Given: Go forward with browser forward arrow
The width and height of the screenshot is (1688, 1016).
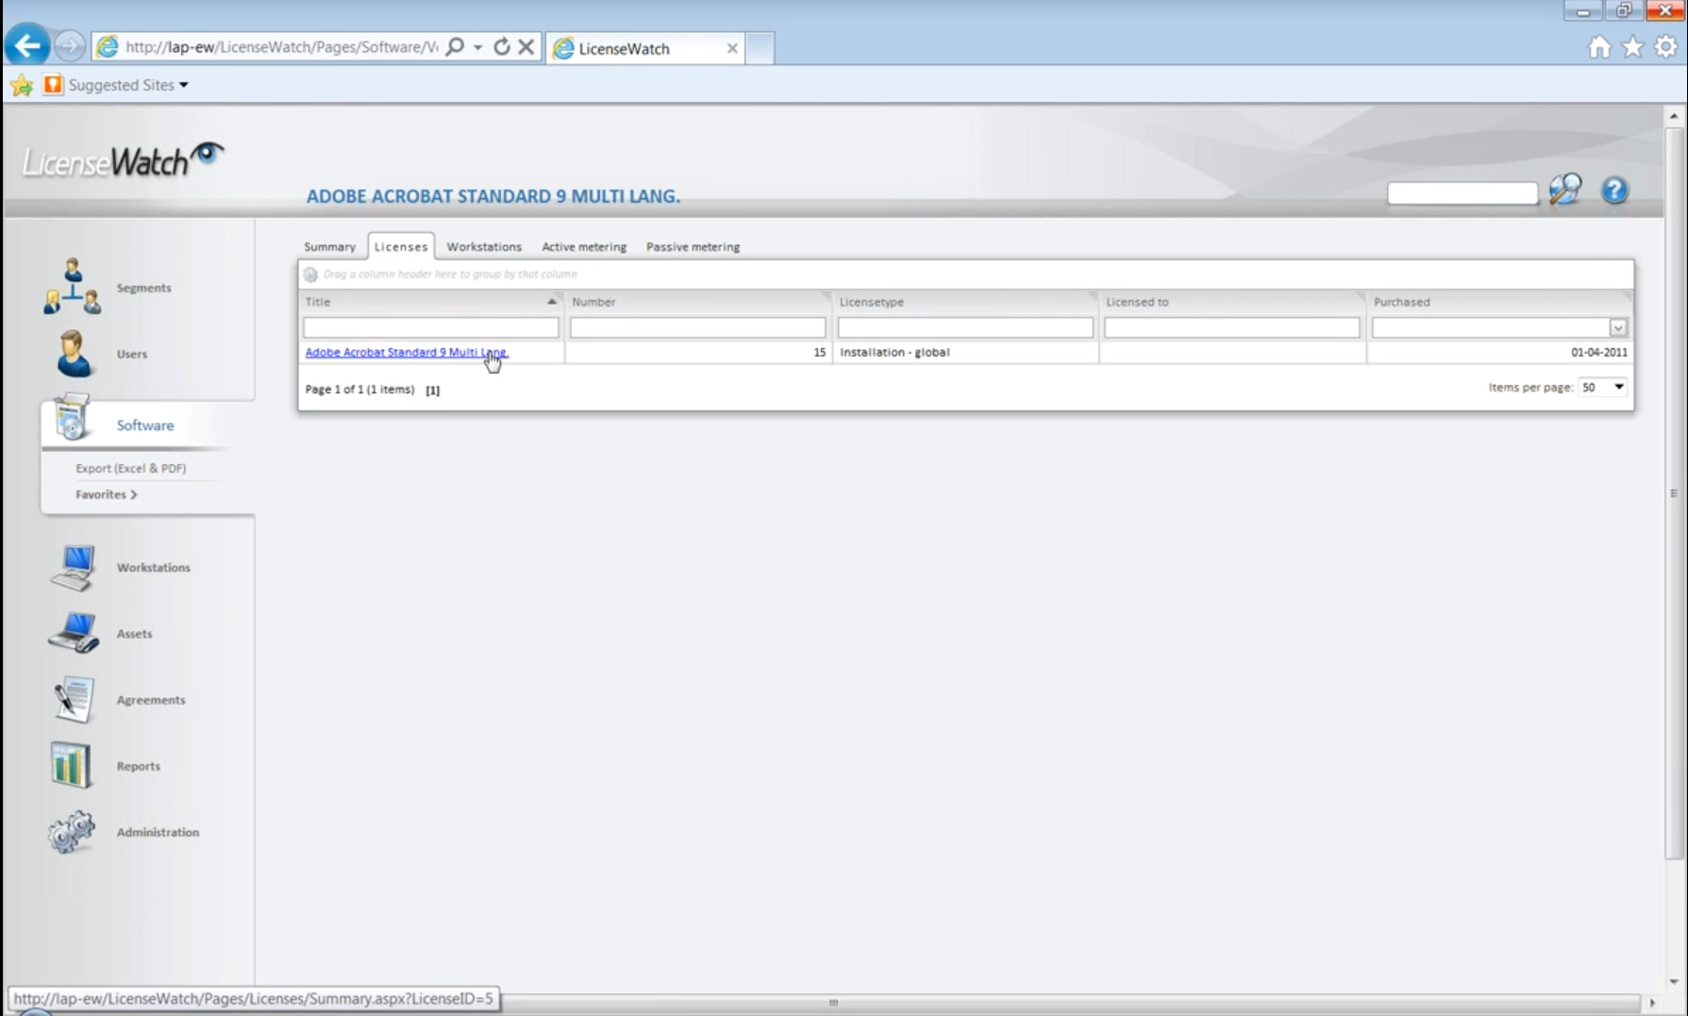Looking at the screenshot, I should click(69, 45).
